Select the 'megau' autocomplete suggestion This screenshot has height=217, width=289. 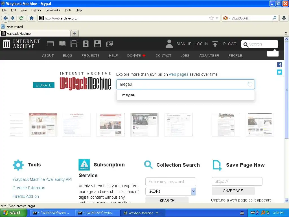185,95
